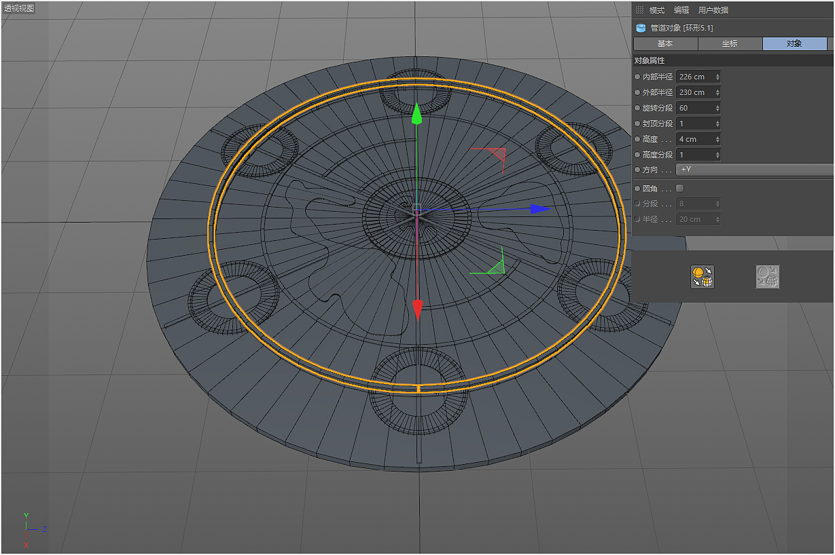This screenshot has height=555, width=835.
Task: Click the 透视视图 viewport label
Action: coord(19,8)
